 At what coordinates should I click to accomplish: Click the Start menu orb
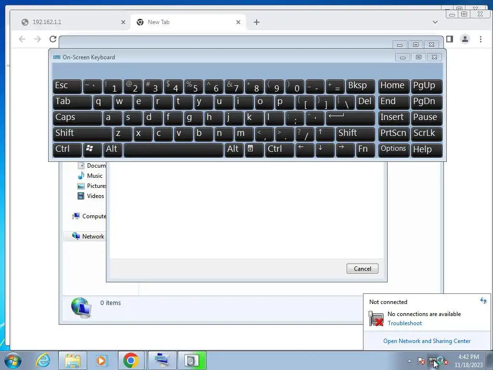click(13, 360)
